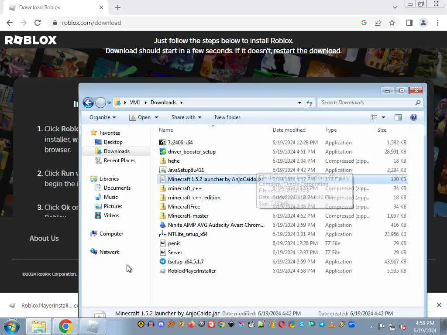This screenshot has height=335, width=447.
Task: Click the change view icon
Action: [x=374, y=117]
